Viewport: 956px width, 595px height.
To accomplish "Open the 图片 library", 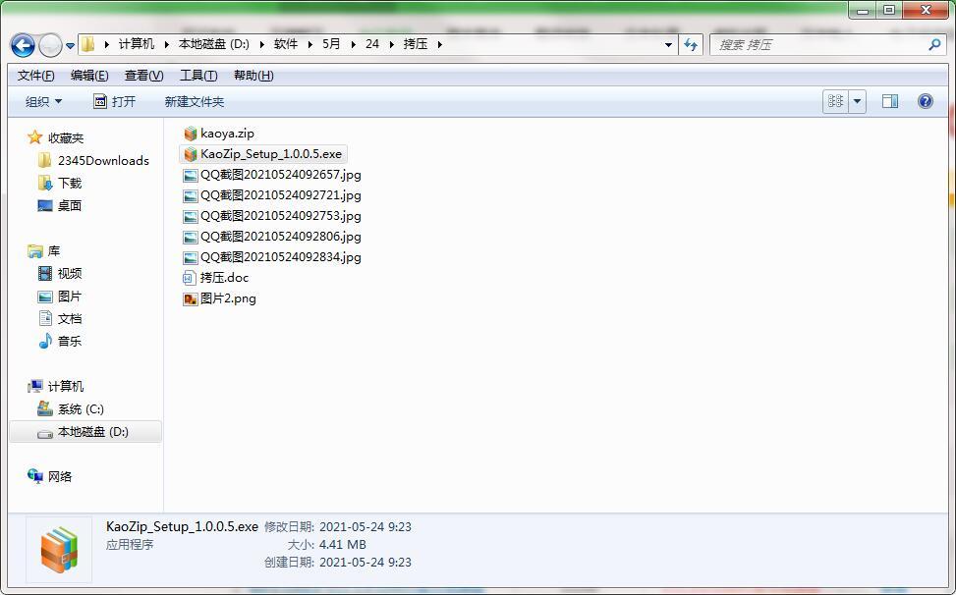I will [x=70, y=296].
